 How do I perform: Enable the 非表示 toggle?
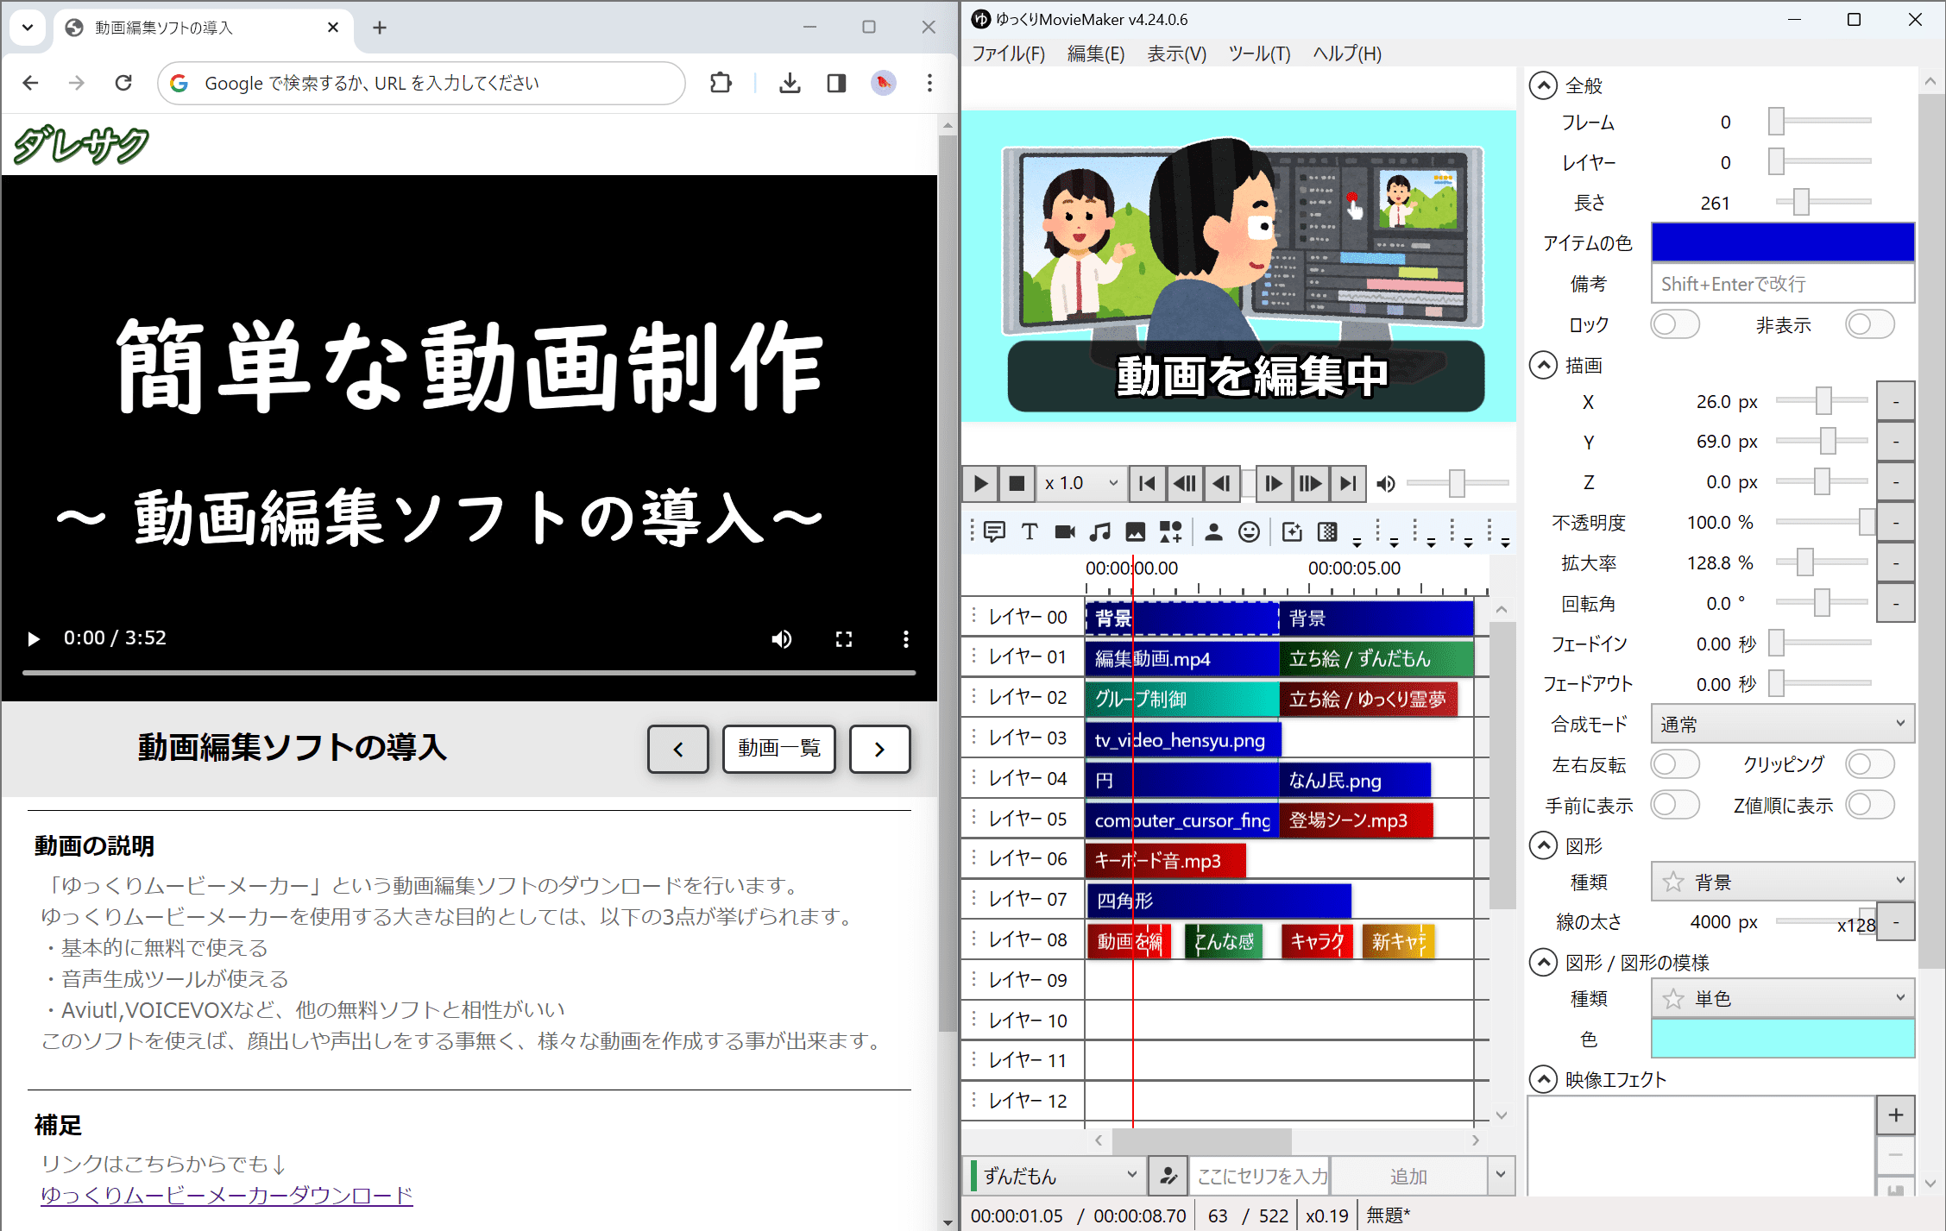click(x=1869, y=324)
